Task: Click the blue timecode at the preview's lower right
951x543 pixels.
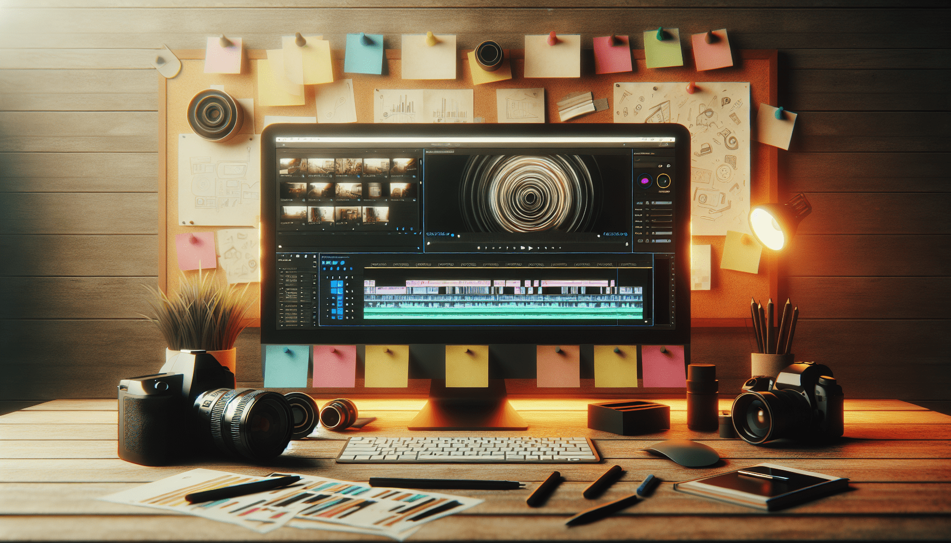Action: pyautogui.click(x=615, y=234)
